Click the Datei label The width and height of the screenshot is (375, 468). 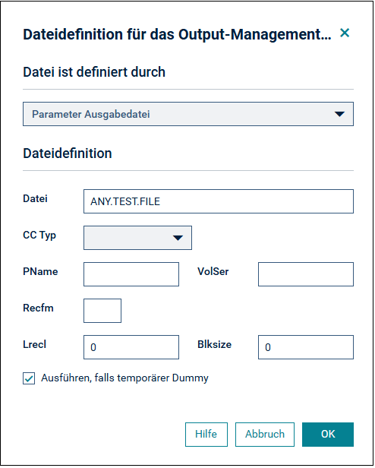coord(35,199)
